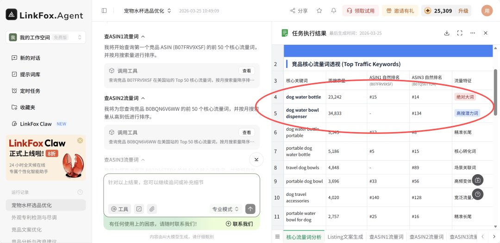The width and height of the screenshot is (500, 243).
Task: Expand results panel to fullscreen
Action: pyautogui.click(x=460, y=33)
